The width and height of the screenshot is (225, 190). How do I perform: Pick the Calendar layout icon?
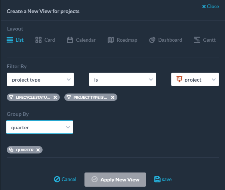[x=70, y=40]
